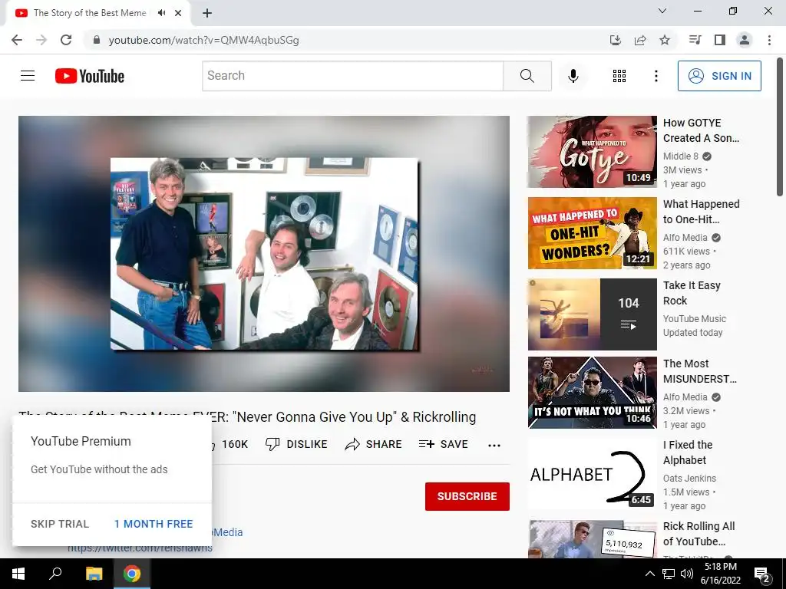786x589 pixels.
Task: Open Chrome three-dot menu
Action: 769,40
